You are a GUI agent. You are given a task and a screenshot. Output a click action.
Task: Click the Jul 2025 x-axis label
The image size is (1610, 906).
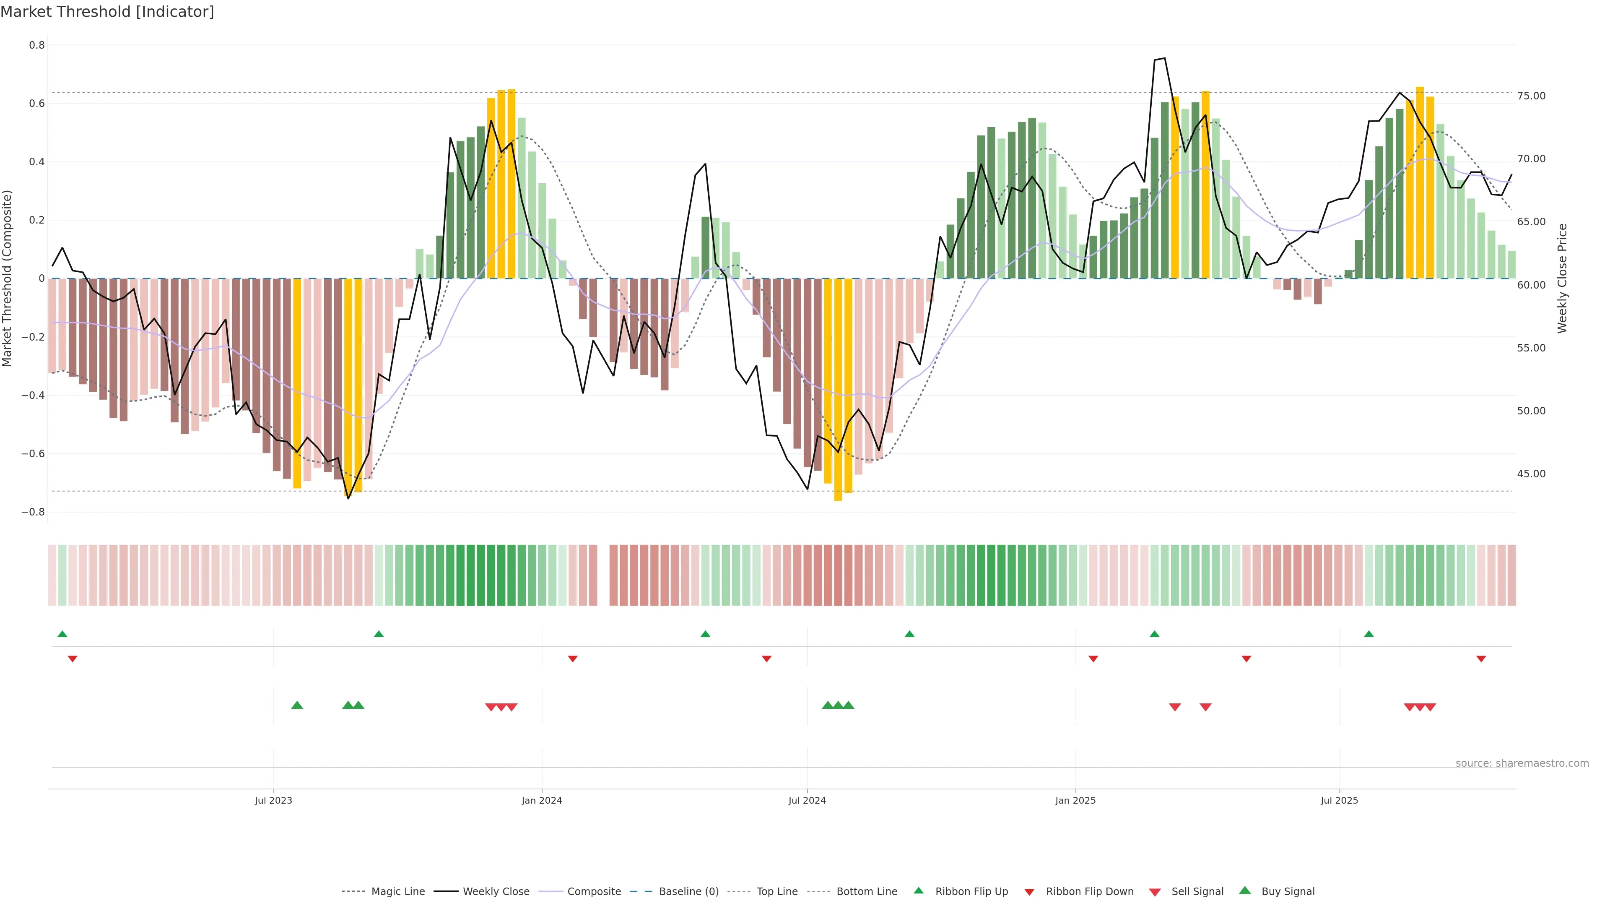(1340, 800)
